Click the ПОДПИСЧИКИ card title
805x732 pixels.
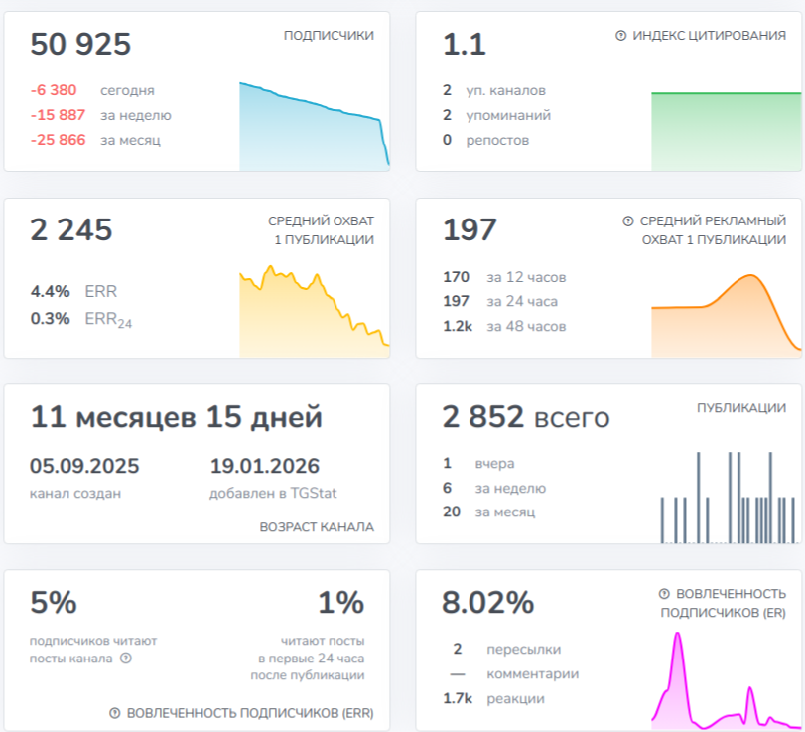329,36
